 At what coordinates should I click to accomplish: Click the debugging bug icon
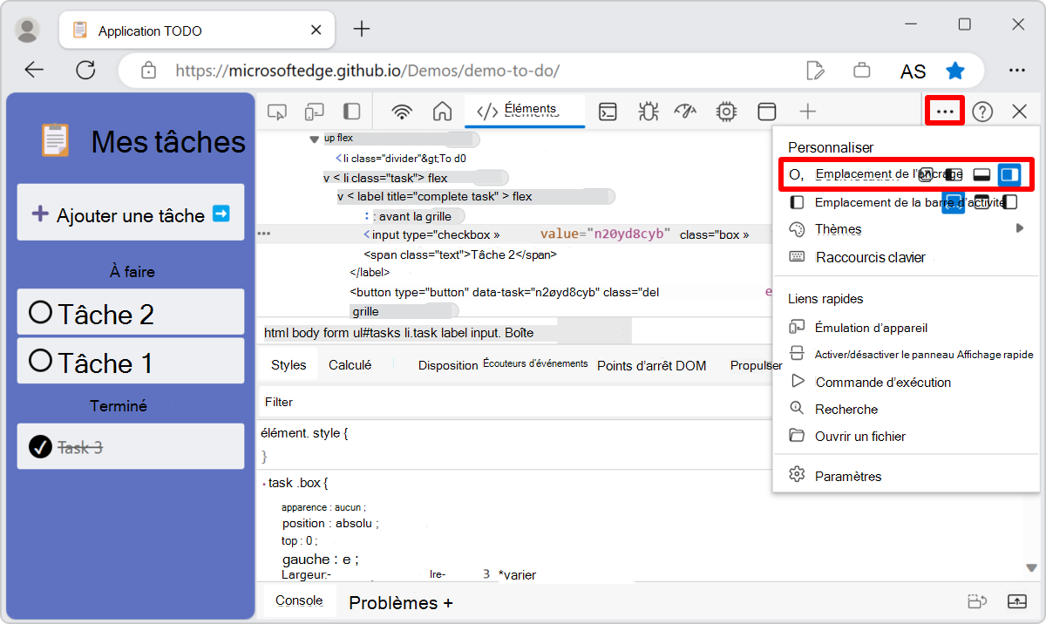[646, 112]
